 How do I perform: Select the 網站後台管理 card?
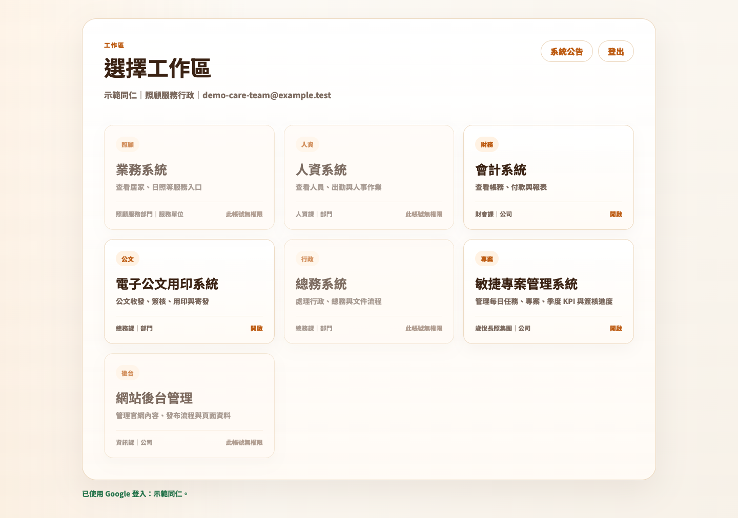coord(189,405)
